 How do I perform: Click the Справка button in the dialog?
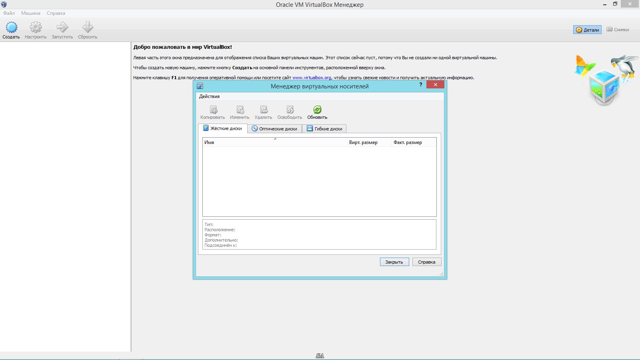(x=427, y=262)
